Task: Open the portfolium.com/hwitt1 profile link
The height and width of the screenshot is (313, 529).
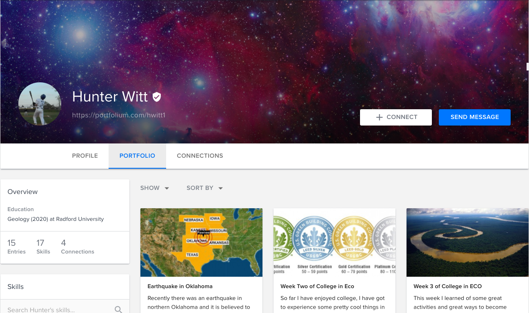Action: pyautogui.click(x=119, y=115)
